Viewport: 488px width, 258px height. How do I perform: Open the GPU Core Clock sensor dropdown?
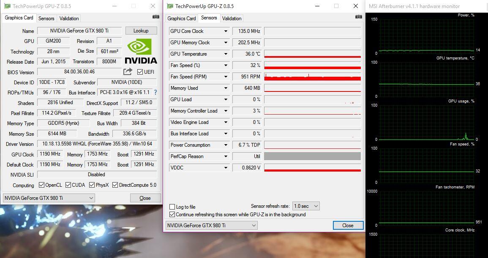click(226, 31)
